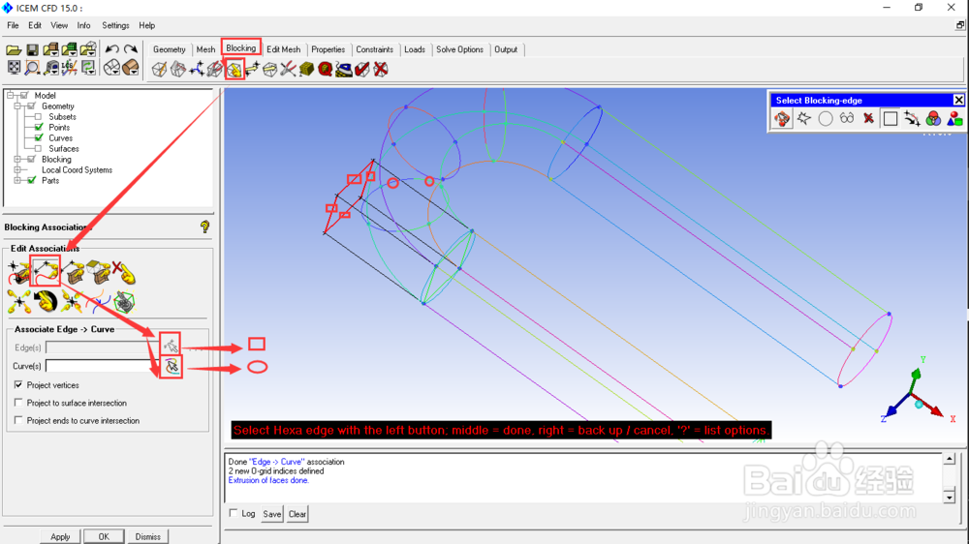This screenshot has height=544, width=969.
Task: Select the Edit Edge icon
Action: [x=288, y=69]
